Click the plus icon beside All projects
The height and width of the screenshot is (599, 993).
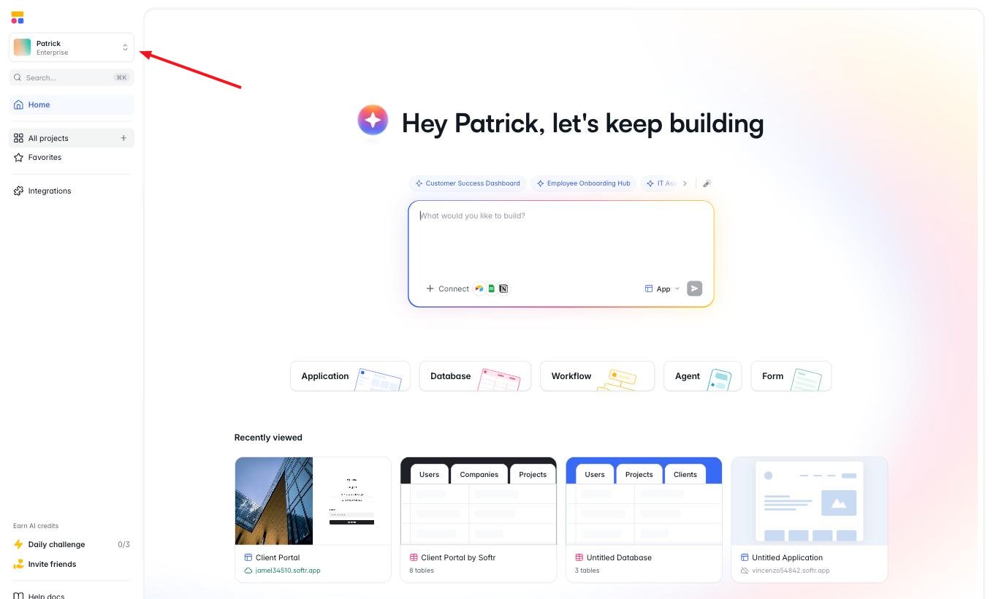(123, 138)
